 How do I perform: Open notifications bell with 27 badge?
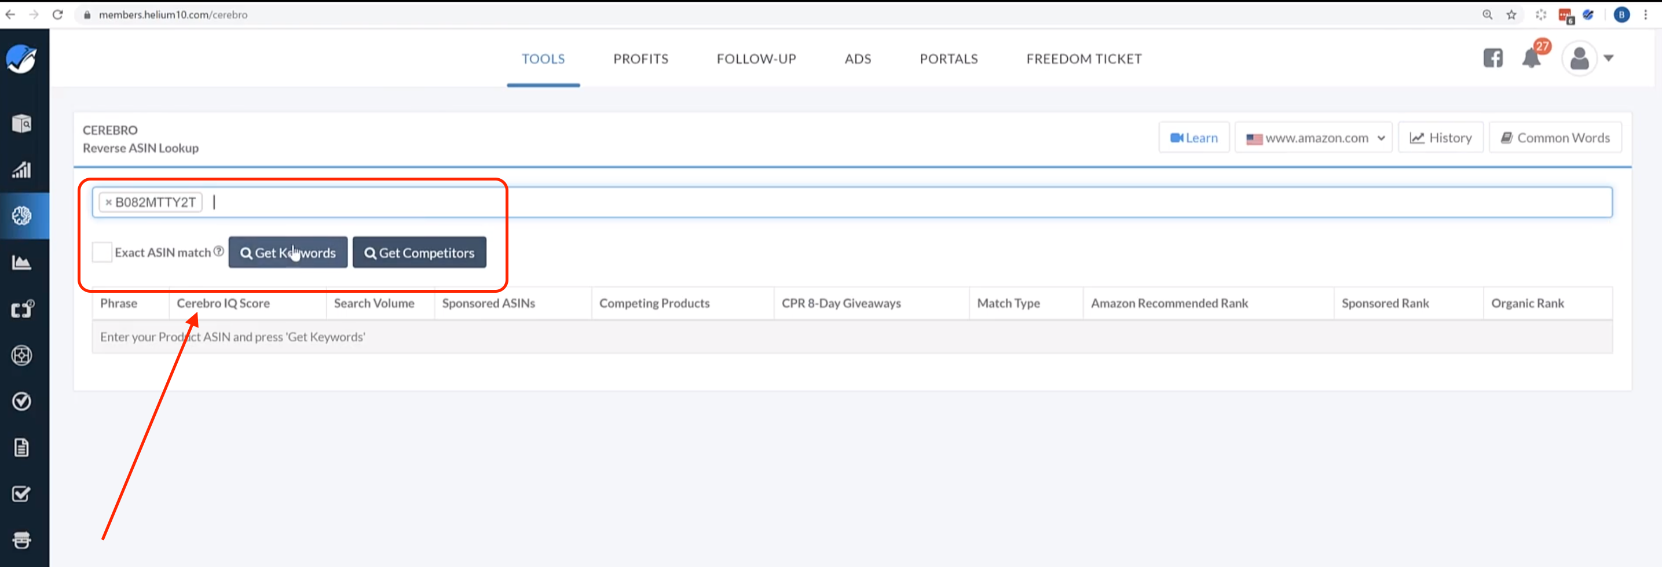tap(1531, 58)
